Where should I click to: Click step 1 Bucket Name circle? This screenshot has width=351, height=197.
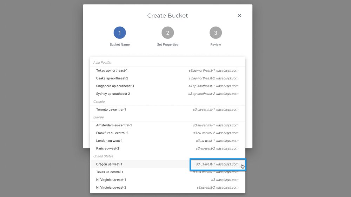(120, 33)
